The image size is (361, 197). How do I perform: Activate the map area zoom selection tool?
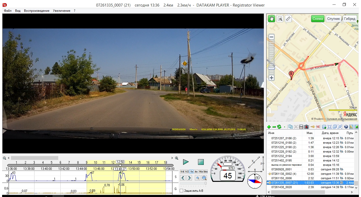[x=280, y=19]
